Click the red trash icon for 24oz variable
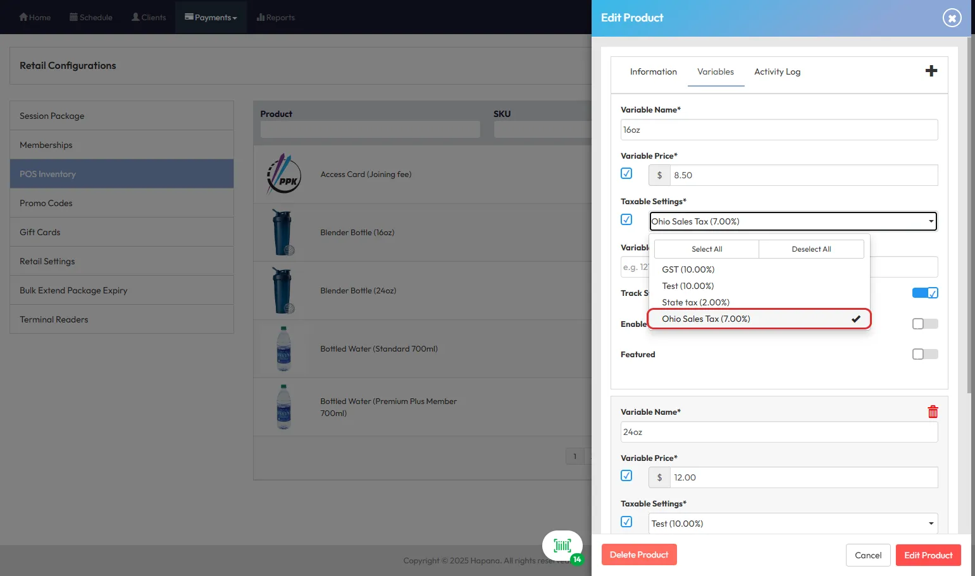The width and height of the screenshot is (975, 576). 933,412
